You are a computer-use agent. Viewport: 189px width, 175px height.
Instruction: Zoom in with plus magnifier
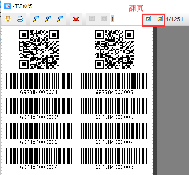[x=48, y=19]
